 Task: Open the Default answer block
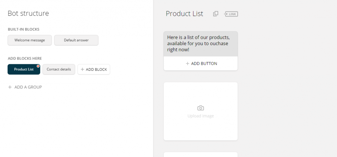click(76, 40)
